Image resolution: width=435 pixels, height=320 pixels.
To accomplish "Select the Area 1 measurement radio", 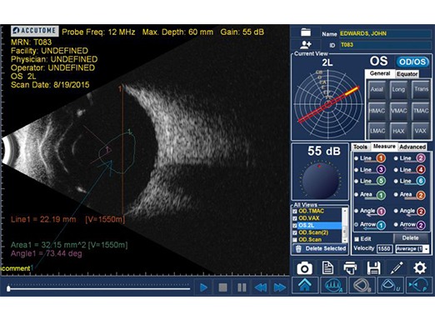I will (x=357, y=195).
